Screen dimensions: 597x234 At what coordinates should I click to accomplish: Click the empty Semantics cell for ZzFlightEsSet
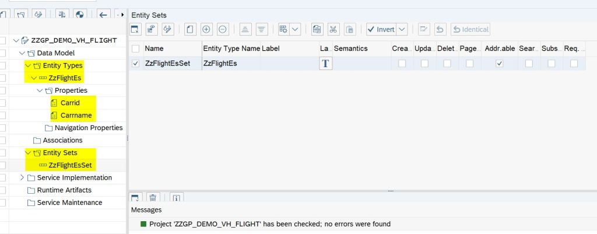(x=361, y=64)
